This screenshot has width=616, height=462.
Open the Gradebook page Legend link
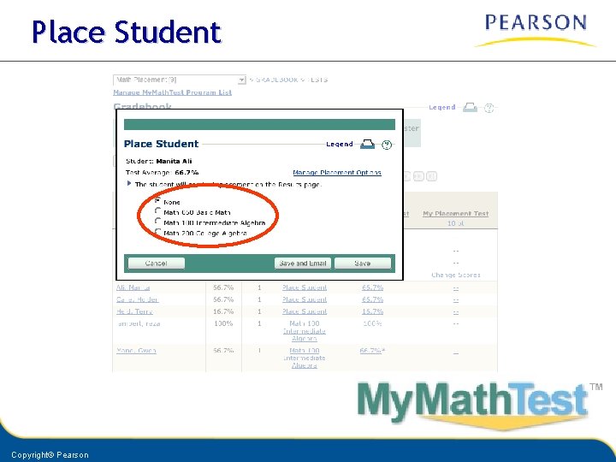[x=442, y=107]
